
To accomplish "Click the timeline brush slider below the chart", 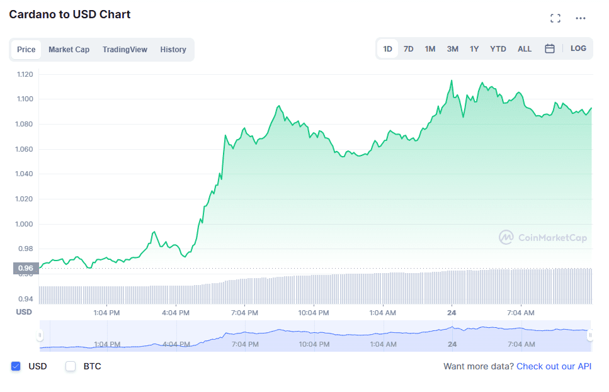I will [315, 333].
